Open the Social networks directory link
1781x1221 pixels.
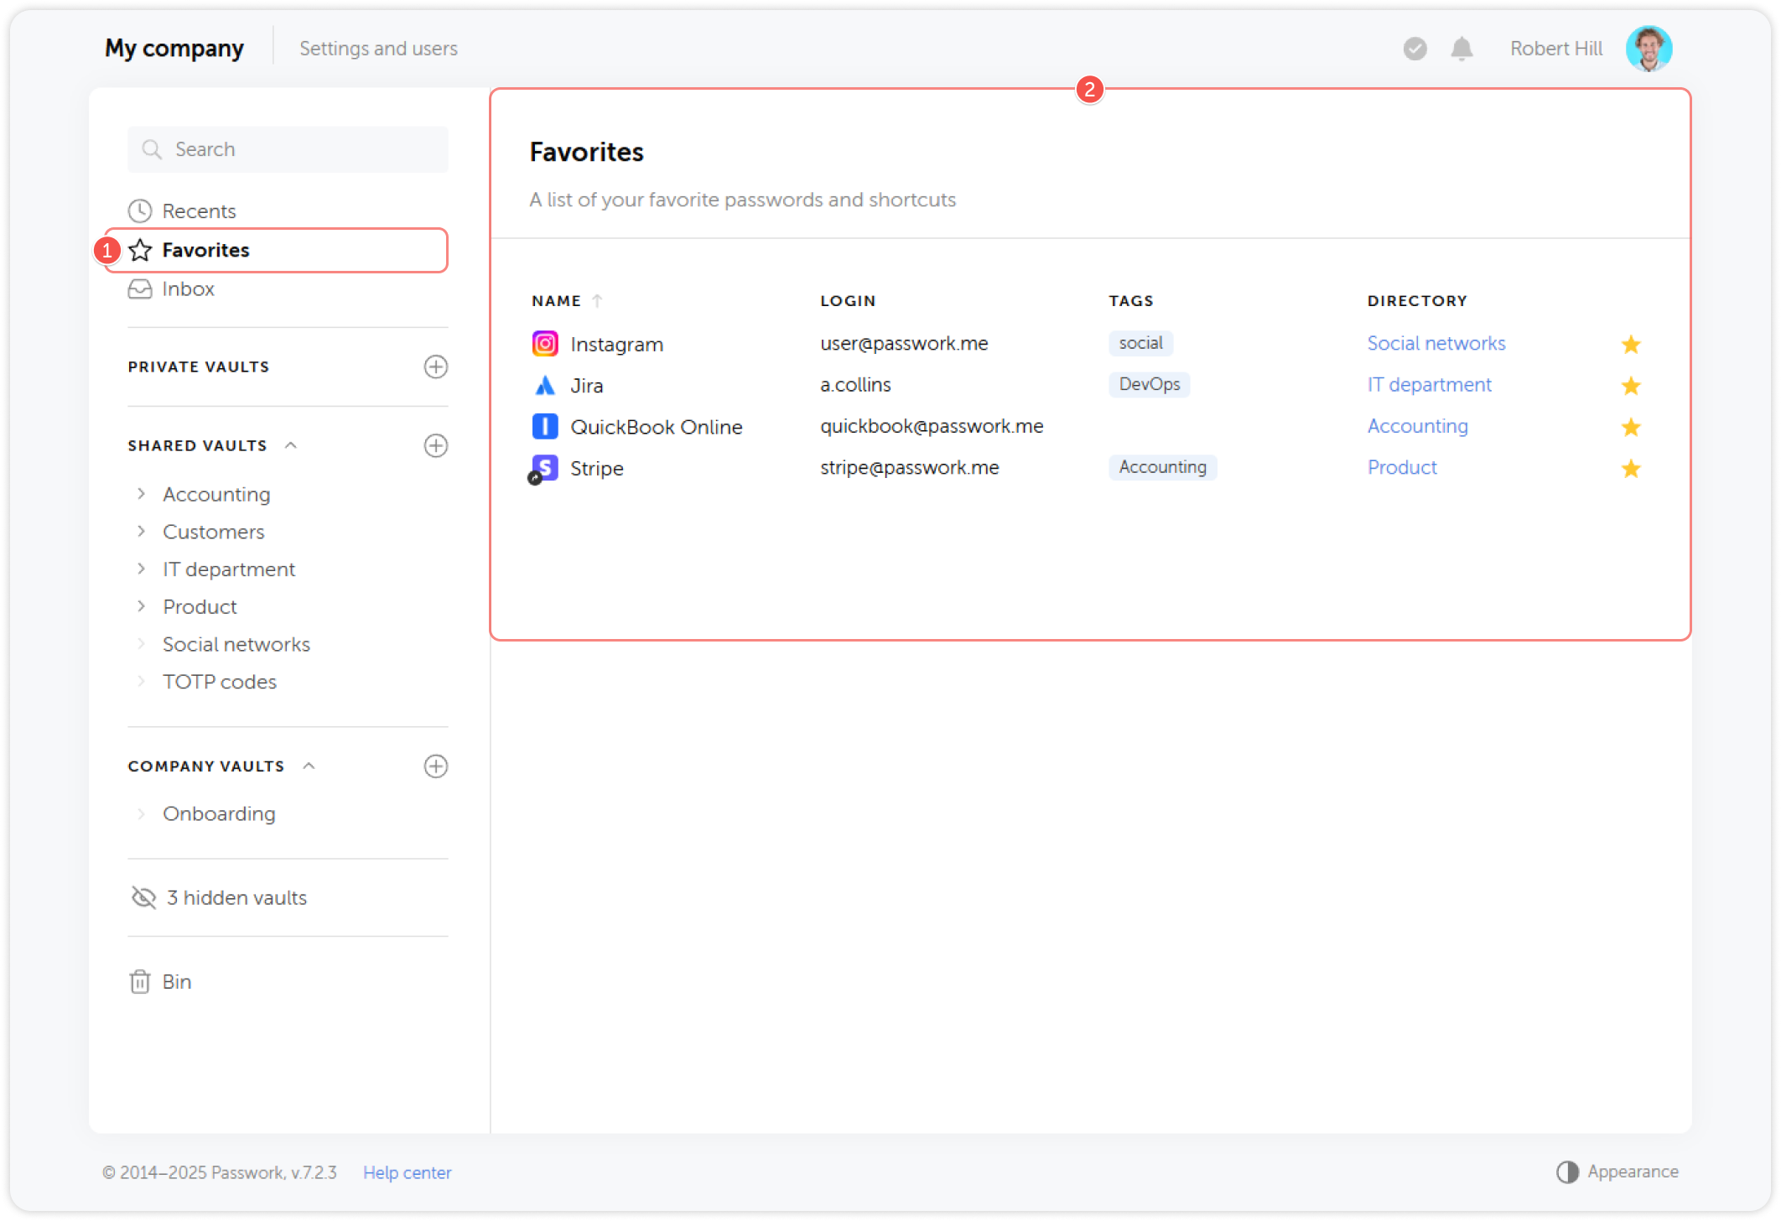1436,343
